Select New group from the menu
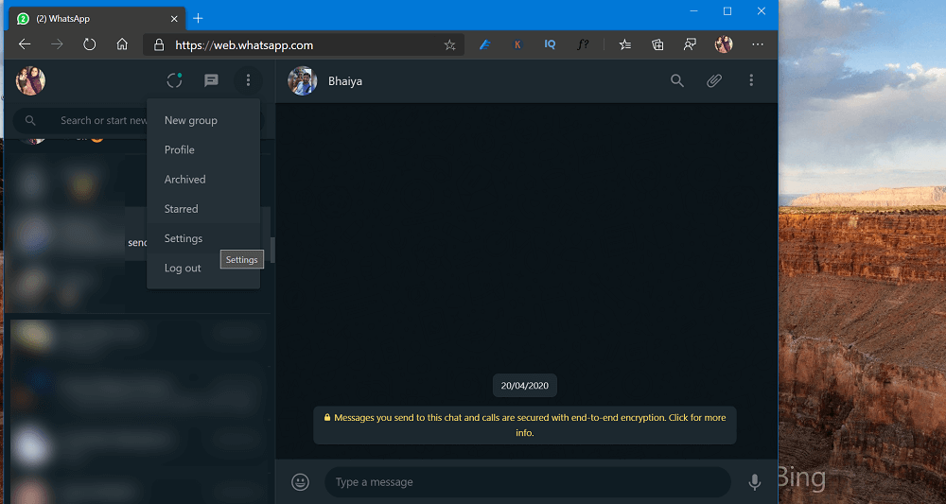The height and width of the screenshot is (504, 946). [203, 121]
